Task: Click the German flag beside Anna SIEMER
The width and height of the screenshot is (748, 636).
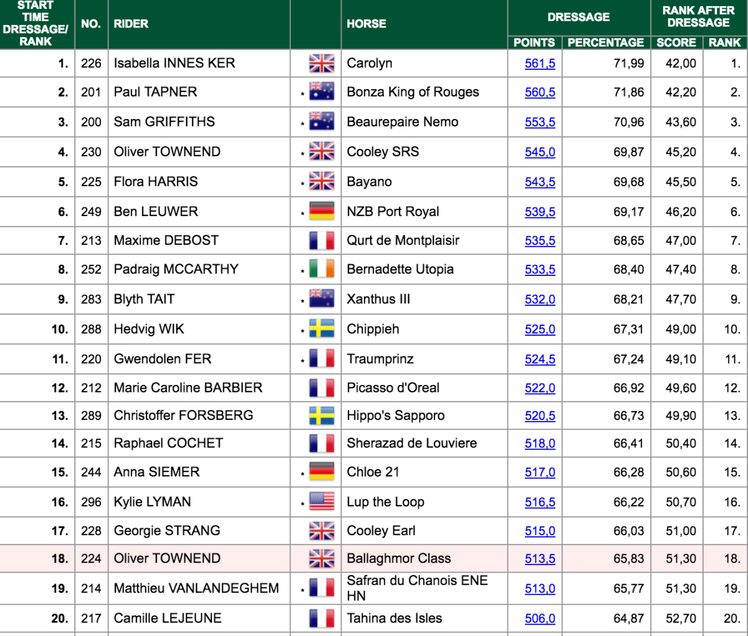Action: pos(322,472)
